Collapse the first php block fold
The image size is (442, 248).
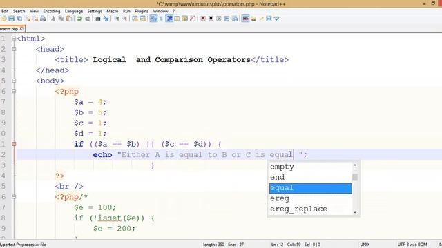coord(14,91)
